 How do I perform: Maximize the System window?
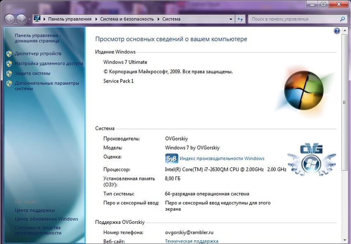323,4
